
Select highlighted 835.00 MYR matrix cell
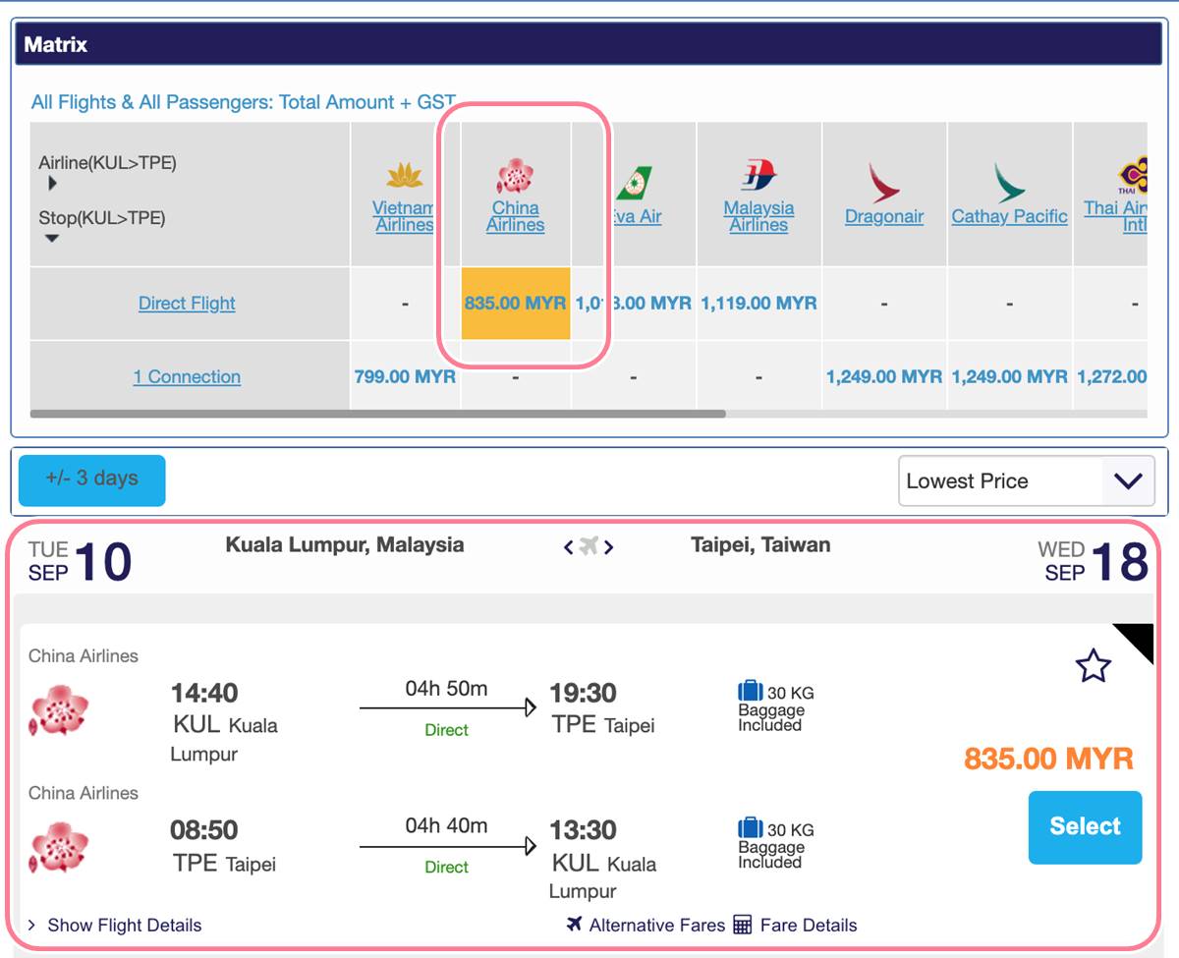[x=516, y=303]
